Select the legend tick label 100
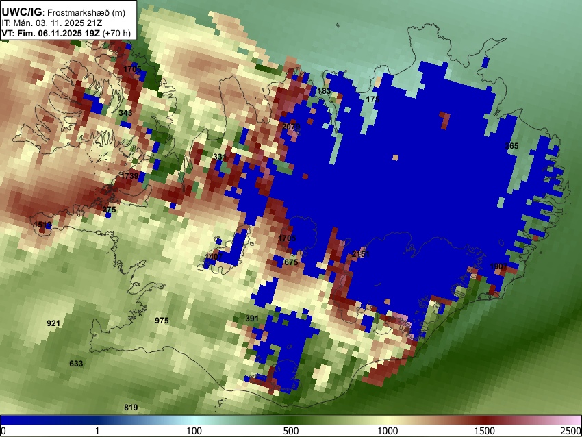This screenshot has height=437, width=582. click(194, 431)
